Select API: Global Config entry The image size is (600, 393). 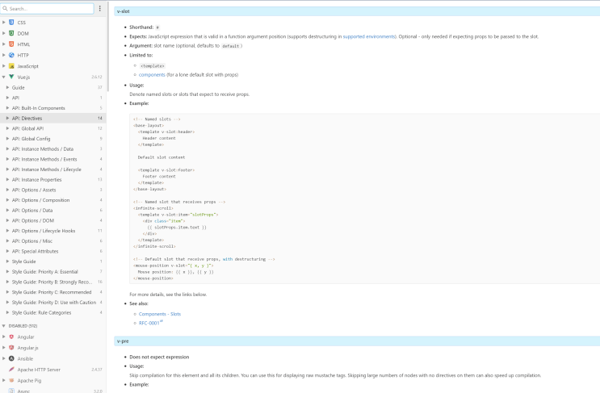(53, 139)
